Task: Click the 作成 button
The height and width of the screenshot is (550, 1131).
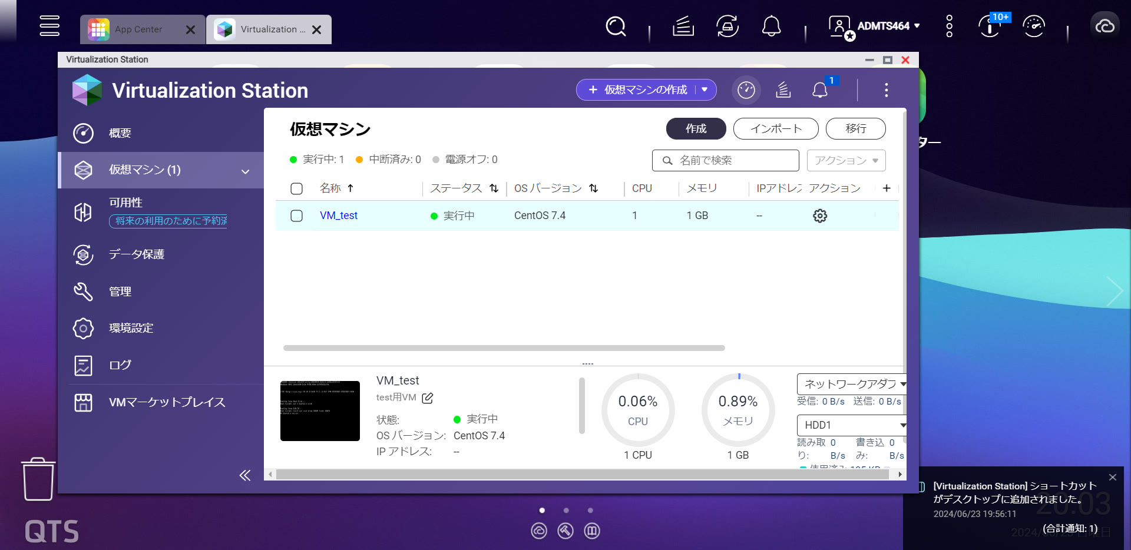Action: (696, 128)
